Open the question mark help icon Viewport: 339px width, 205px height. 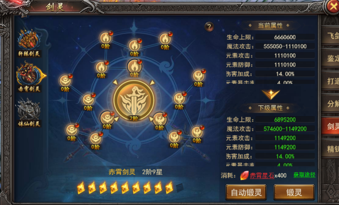tap(209, 27)
